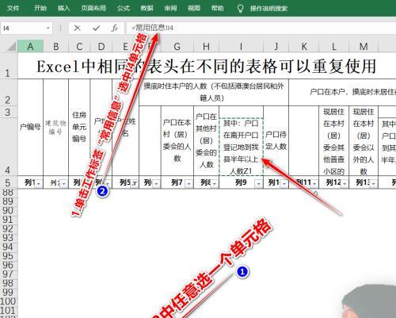Click the 住房单元编号 header cell
Viewport: 396px width, 318px height.
pos(79,127)
